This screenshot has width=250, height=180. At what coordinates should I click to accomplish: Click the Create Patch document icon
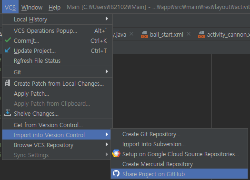coord(8,83)
